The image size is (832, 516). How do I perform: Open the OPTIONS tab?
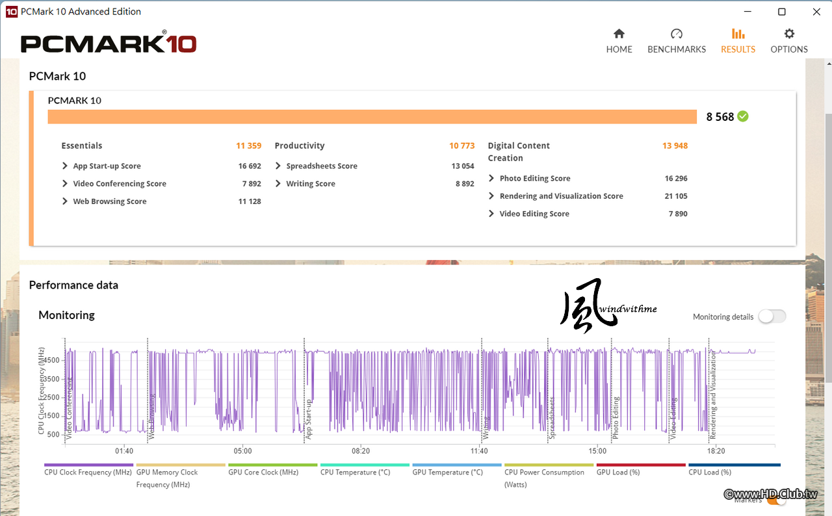click(789, 41)
